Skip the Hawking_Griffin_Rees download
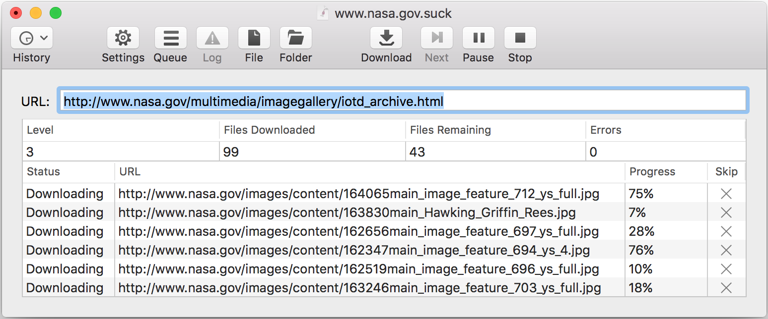 click(x=726, y=213)
